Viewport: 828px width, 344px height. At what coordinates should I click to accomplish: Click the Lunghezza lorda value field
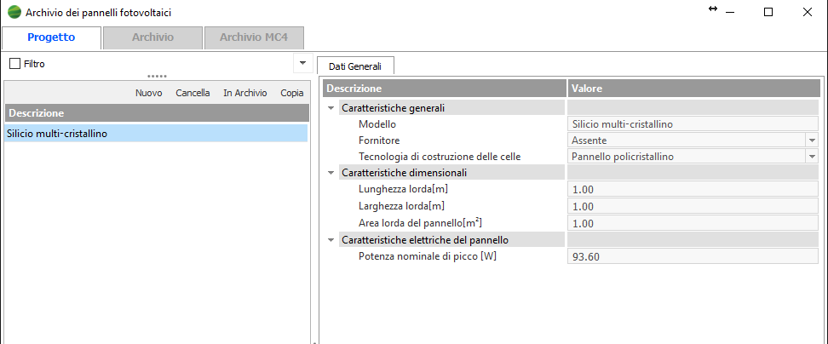692,189
